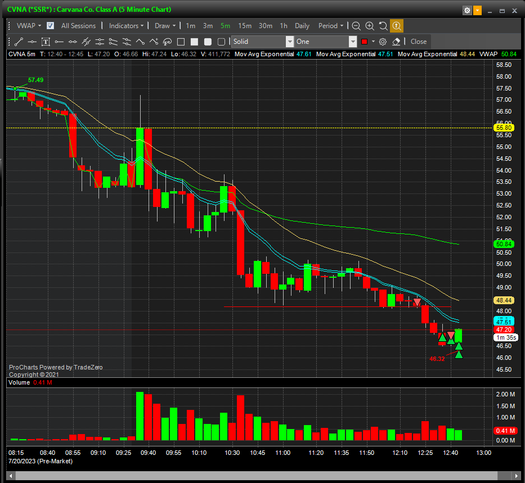This screenshot has height=483, width=525.
Task: Click the red down triangle marker near 12:25
Action: tap(417, 303)
